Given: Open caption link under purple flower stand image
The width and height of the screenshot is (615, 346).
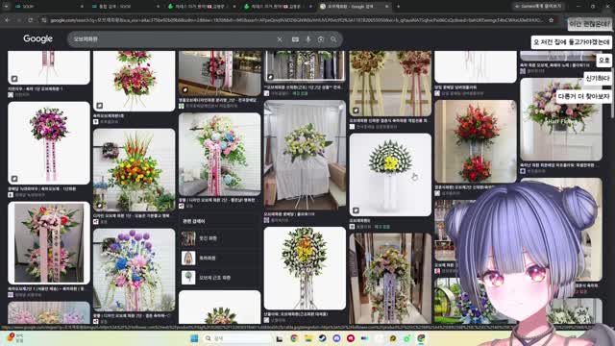Looking at the screenshot, I should [42, 188].
